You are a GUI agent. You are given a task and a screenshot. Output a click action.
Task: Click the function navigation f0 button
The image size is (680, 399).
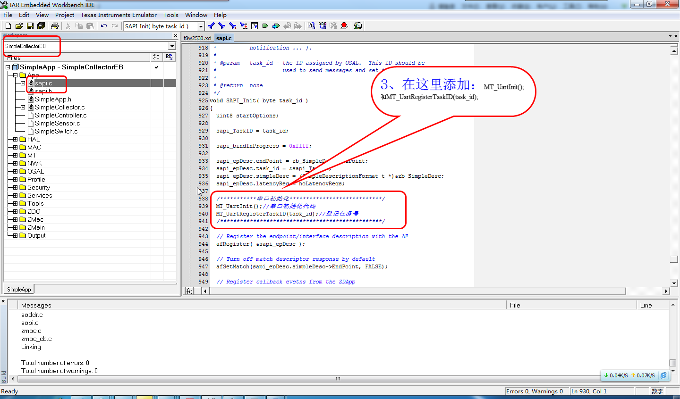[189, 291]
